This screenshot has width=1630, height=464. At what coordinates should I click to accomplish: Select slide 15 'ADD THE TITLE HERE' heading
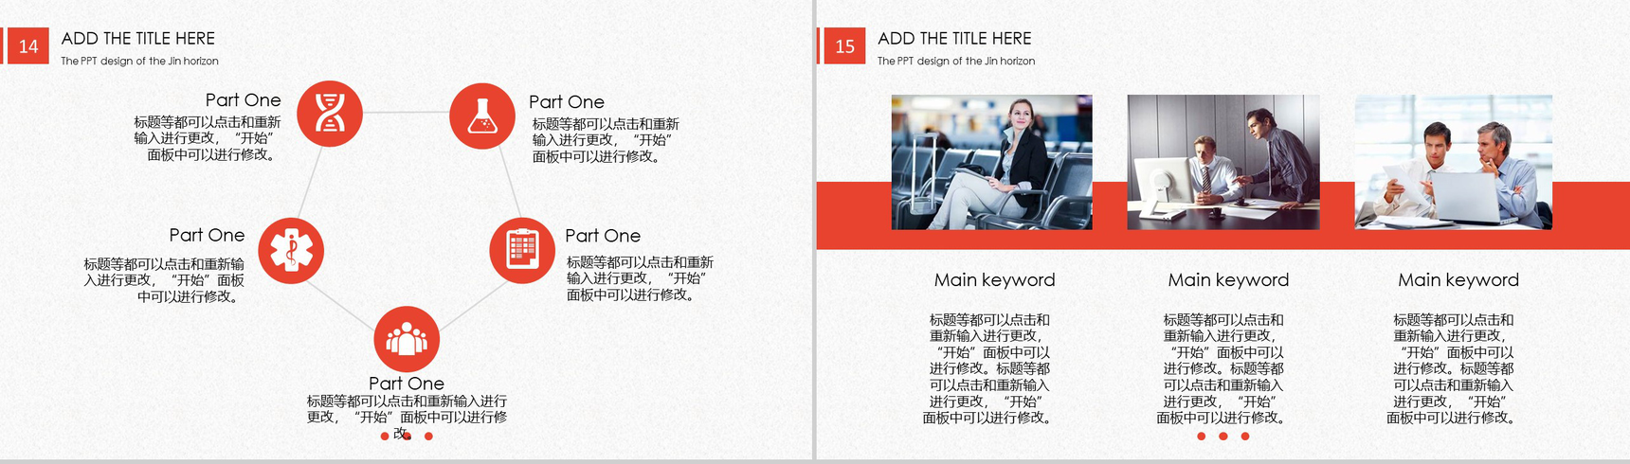click(954, 39)
